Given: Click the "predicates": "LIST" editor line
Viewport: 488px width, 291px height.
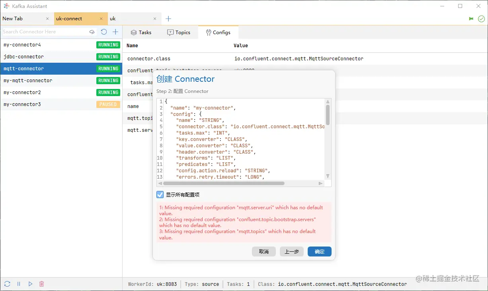Looking at the screenshot, I should pos(206,164).
